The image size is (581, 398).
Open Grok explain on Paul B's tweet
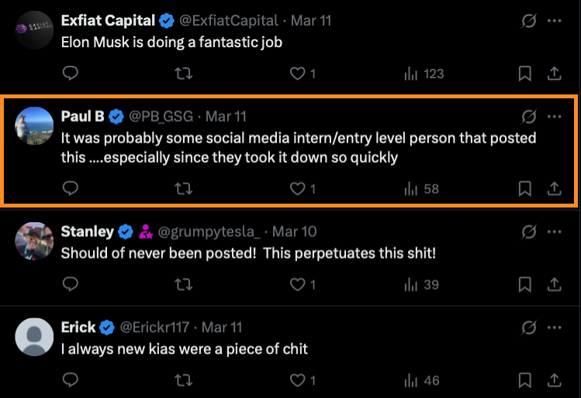point(529,117)
